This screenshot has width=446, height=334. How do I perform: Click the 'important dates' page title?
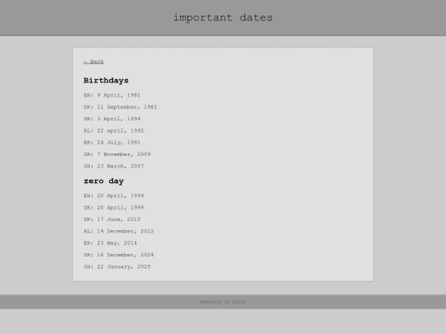(223, 17)
